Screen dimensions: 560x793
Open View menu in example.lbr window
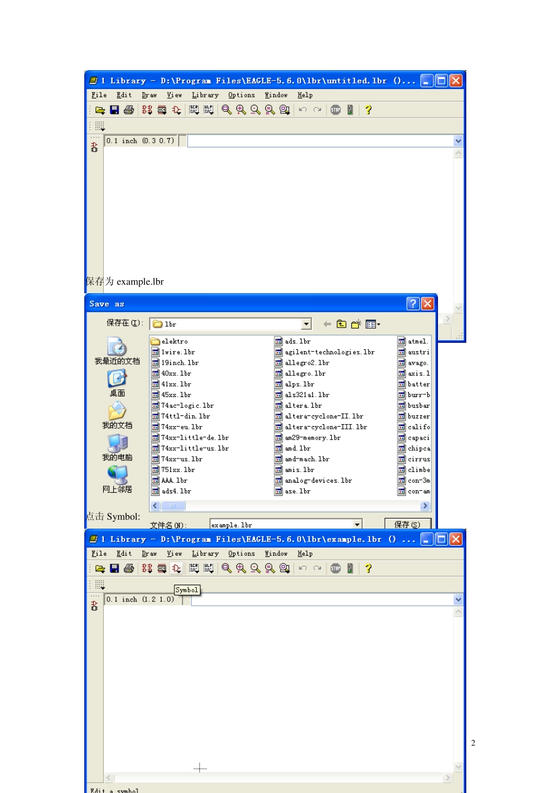pyautogui.click(x=174, y=553)
